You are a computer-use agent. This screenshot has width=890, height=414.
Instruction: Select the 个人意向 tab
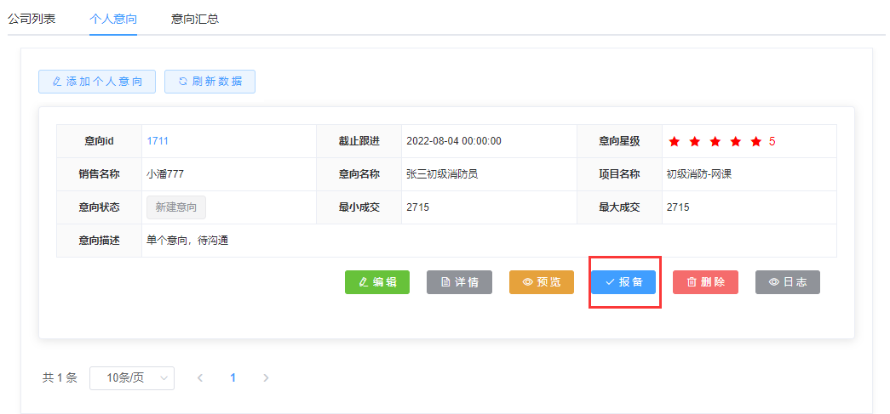[113, 18]
